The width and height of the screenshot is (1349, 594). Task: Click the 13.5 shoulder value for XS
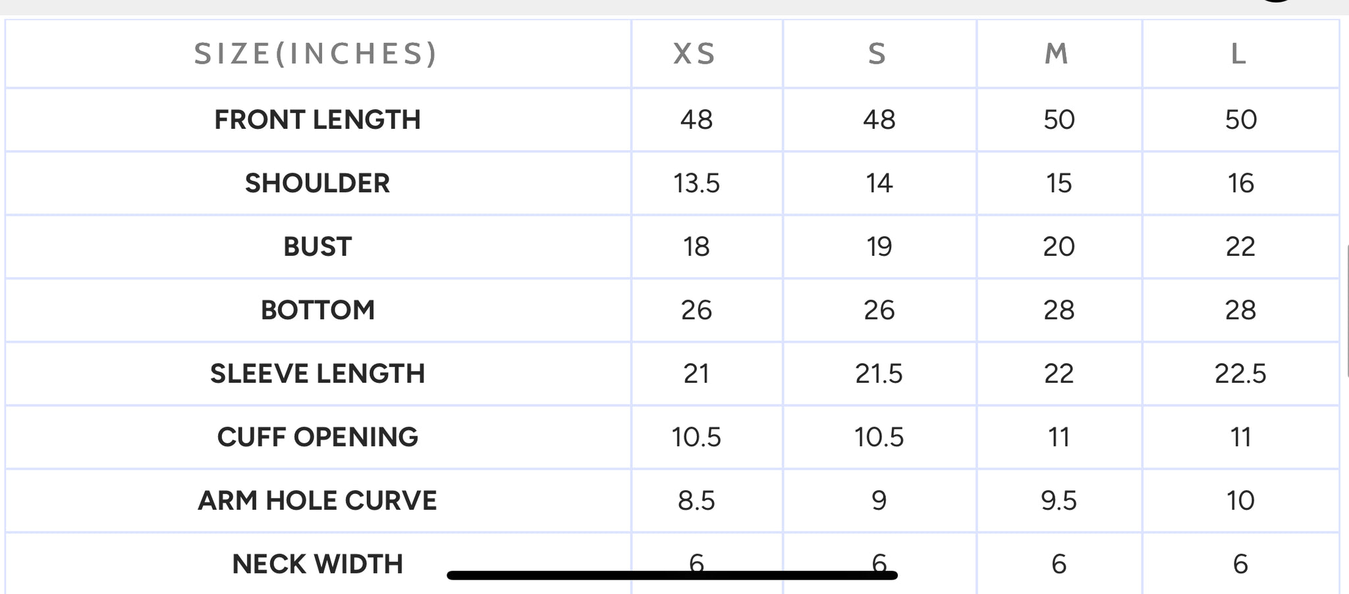[696, 184]
